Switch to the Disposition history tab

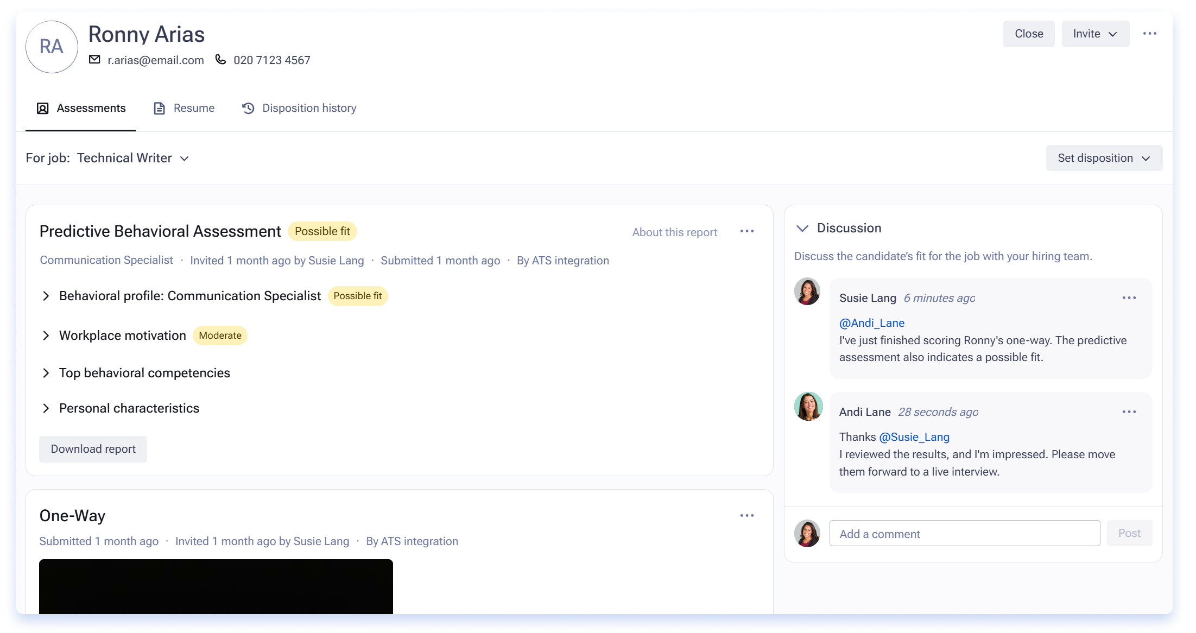(x=299, y=108)
